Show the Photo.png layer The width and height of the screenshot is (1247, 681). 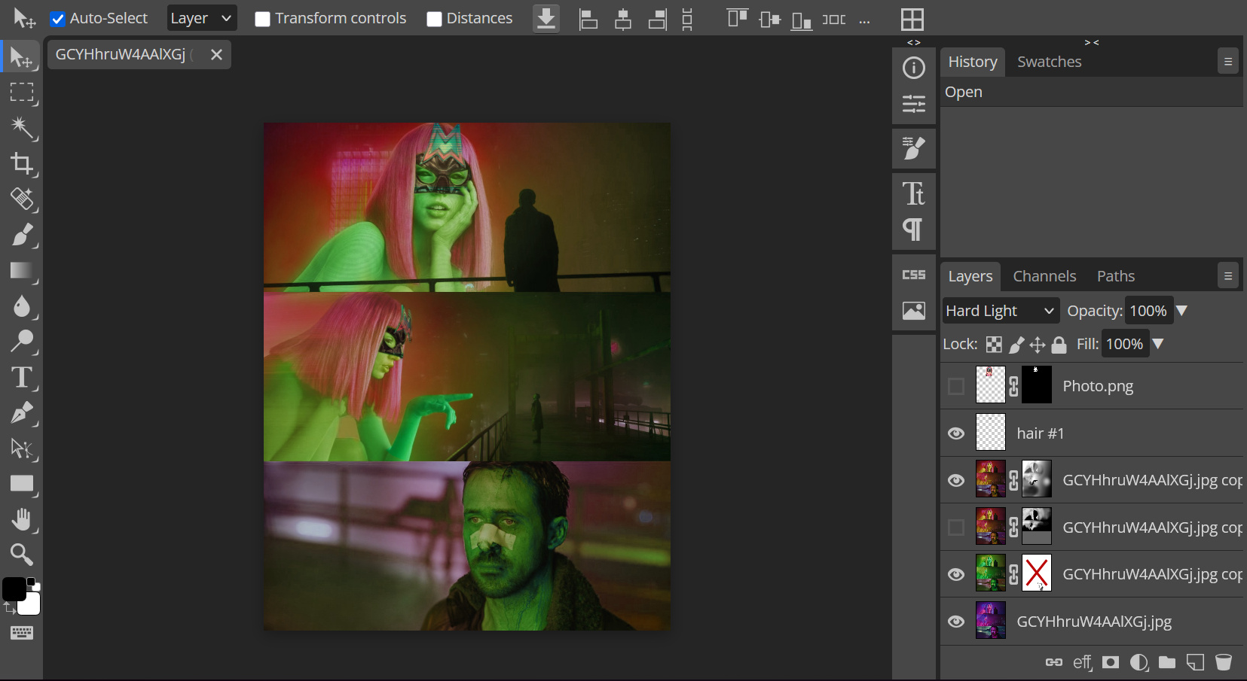[x=956, y=386]
